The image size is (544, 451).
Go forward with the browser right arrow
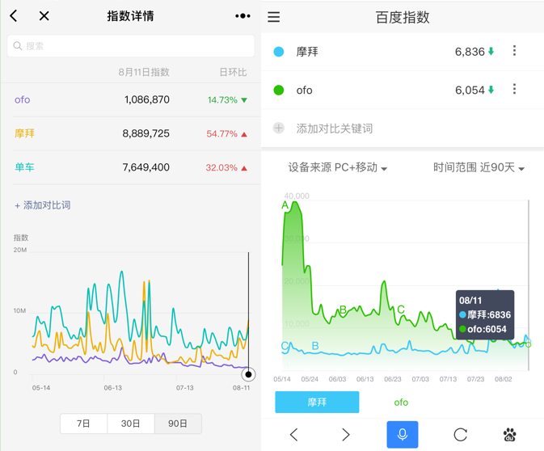click(x=345, y=434)
